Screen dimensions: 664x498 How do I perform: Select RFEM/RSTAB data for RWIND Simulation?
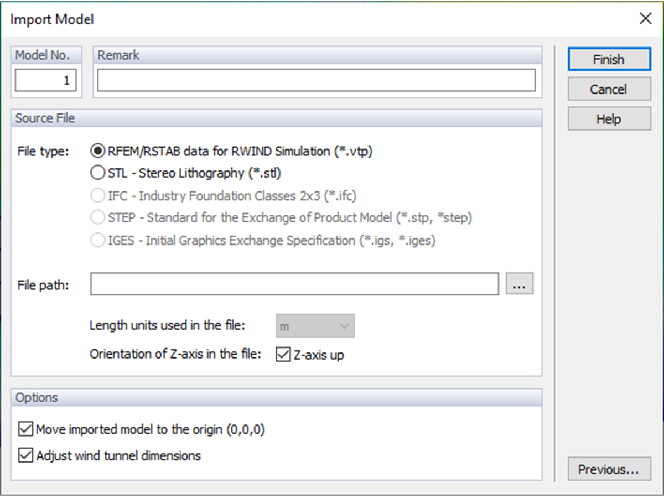(x=97, y=151)
